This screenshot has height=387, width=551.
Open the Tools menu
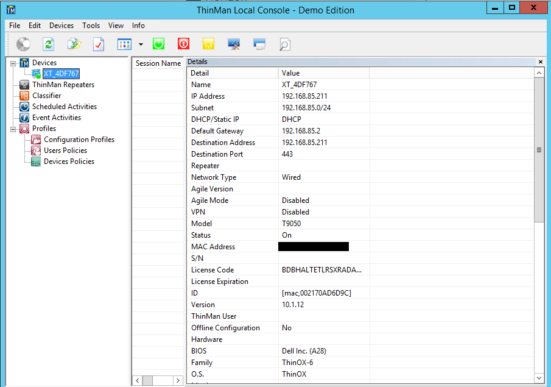coord(91,26)
